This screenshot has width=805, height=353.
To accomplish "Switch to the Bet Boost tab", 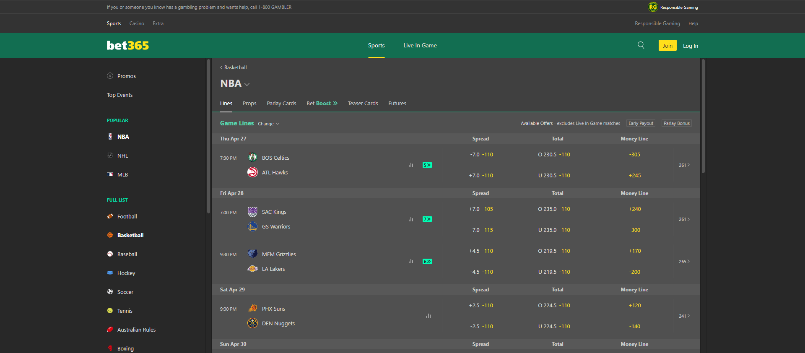I will click(322, 104).
